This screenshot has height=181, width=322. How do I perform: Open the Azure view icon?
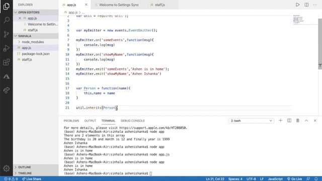point(7,76)
